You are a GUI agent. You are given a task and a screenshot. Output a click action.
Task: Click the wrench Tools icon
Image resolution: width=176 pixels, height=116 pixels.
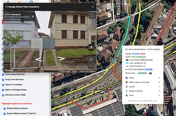[127, 95]
